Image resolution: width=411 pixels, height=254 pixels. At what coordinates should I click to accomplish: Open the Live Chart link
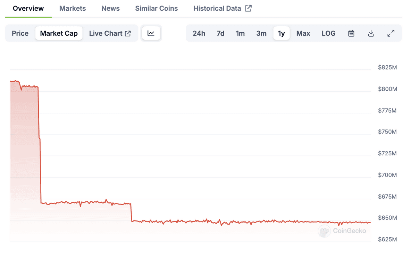coord(106,33)
